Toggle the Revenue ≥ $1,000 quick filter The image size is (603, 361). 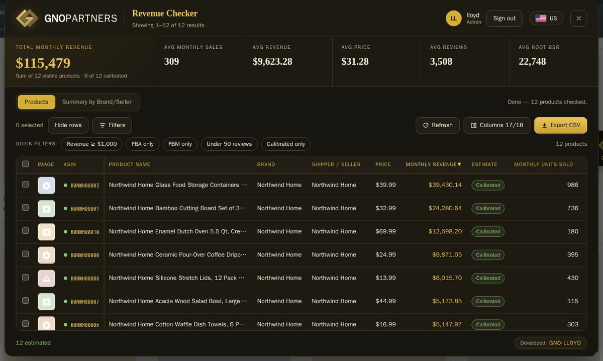pyautogui.click(x=91, y=144)
